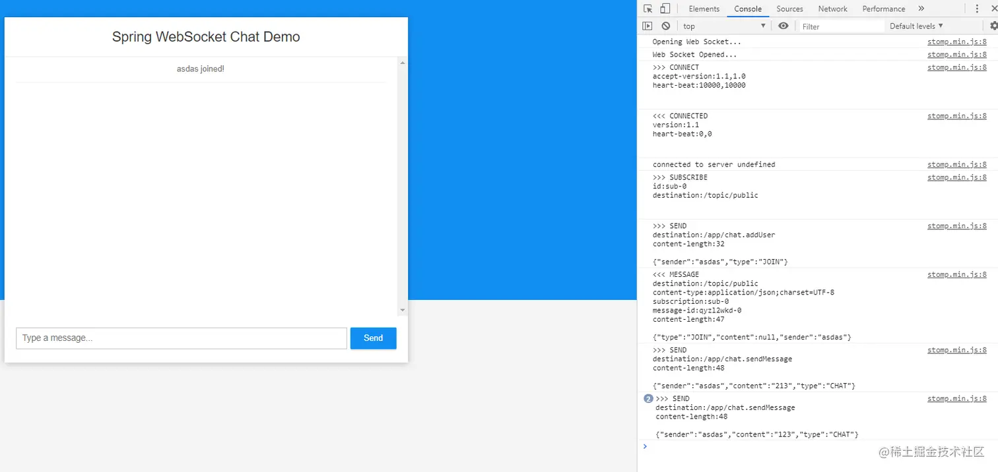Click the console prompt arrow
The height and width of the screenshot is (472, 998).
click(x=646, y=446)
